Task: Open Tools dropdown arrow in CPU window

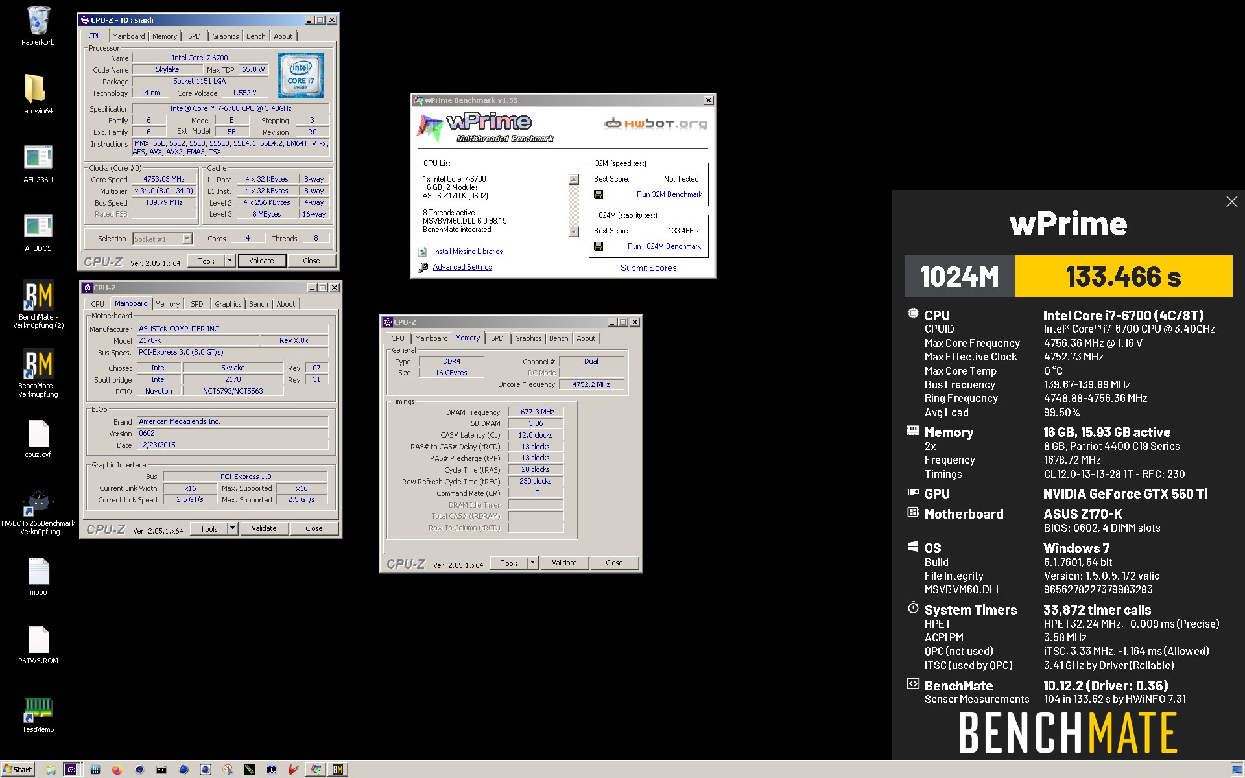Action: (230, 261)
